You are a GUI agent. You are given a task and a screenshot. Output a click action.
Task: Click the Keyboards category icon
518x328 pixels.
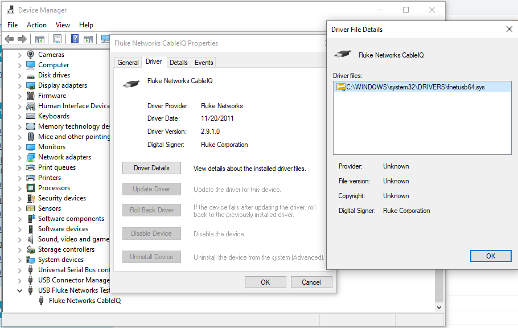click(x=31, y=116)
